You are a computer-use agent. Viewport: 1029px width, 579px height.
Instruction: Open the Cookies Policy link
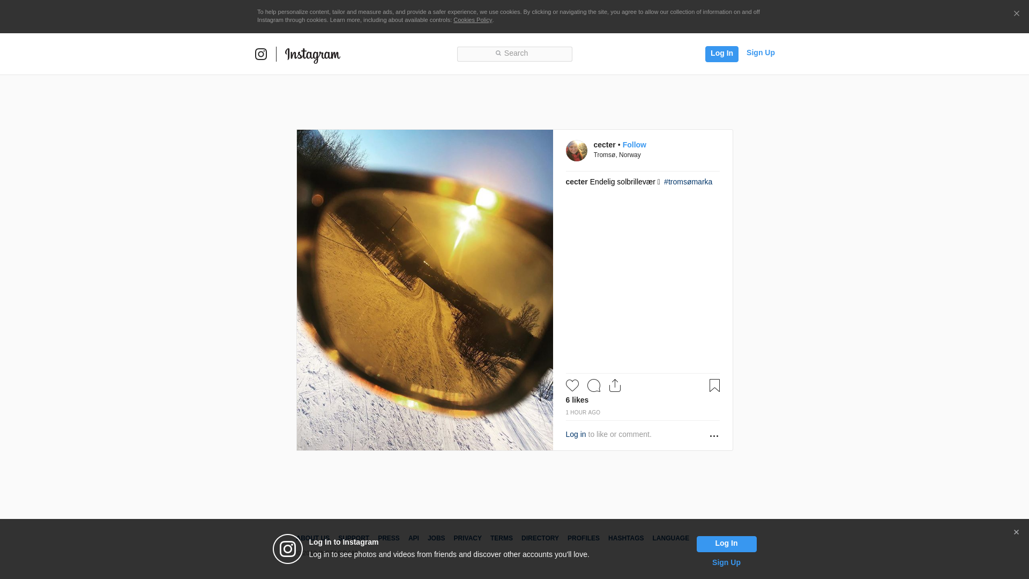tap(473, 20)
